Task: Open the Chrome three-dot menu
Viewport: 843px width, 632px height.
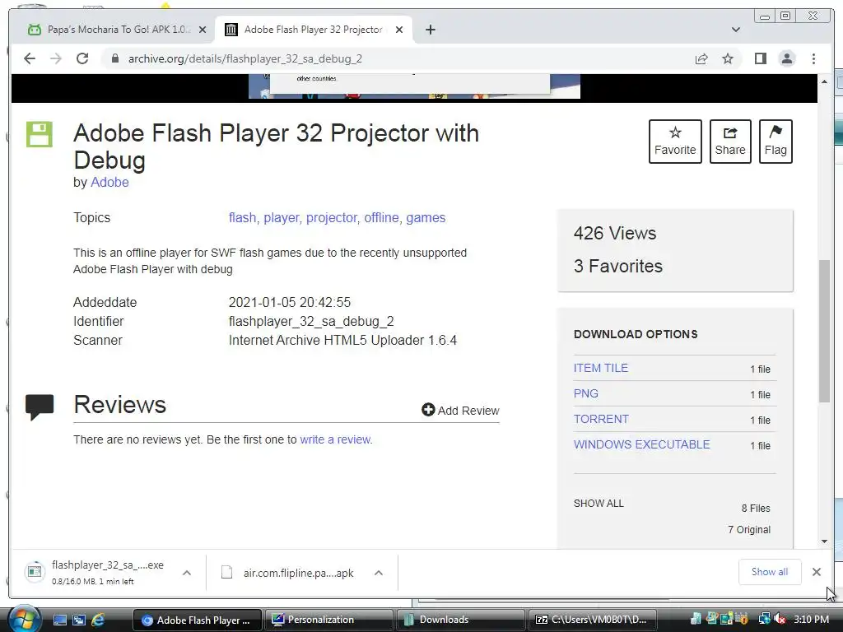Action: (814, 58)
